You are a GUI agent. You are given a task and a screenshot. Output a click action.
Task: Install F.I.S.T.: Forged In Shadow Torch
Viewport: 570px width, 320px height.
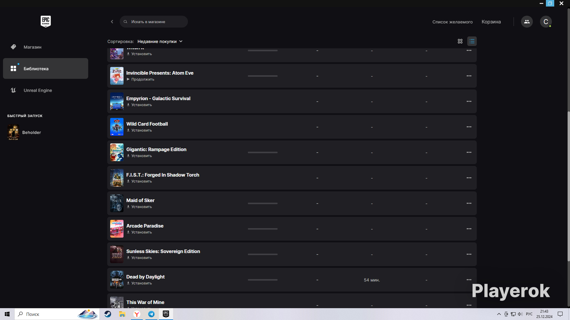click(139, 181)
